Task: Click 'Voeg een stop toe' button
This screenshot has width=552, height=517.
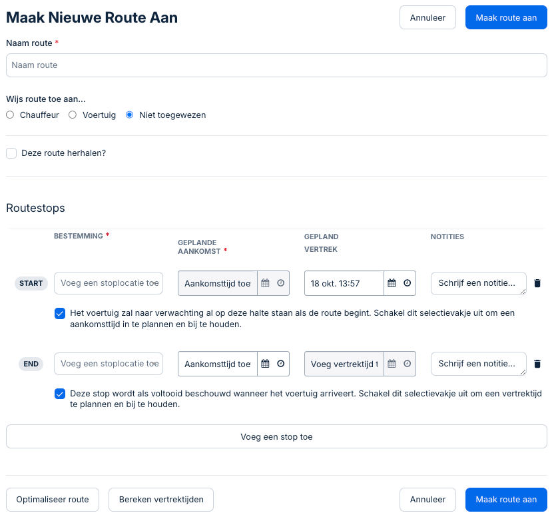Action: pyautogui.click(x=276, y=437)
